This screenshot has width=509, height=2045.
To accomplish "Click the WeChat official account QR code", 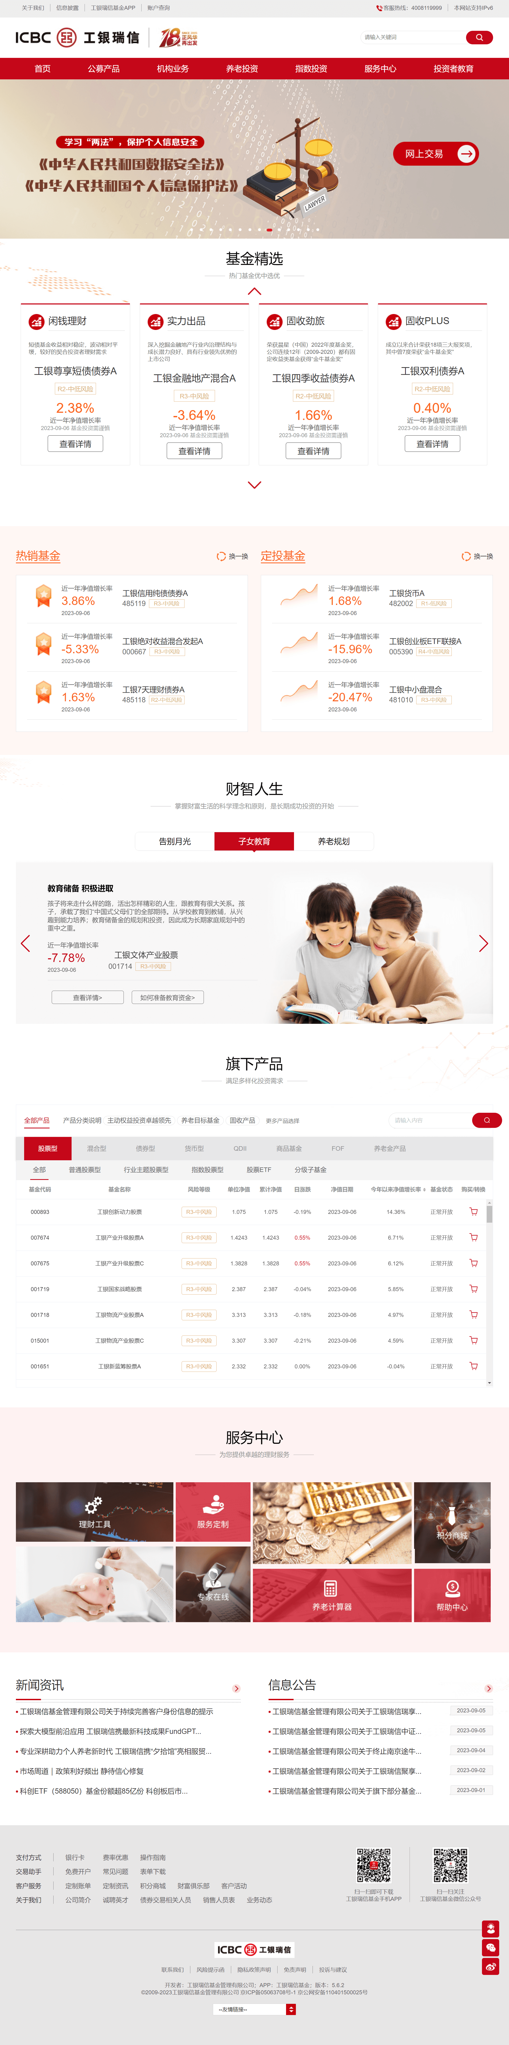I will [x=450, y=1866].
